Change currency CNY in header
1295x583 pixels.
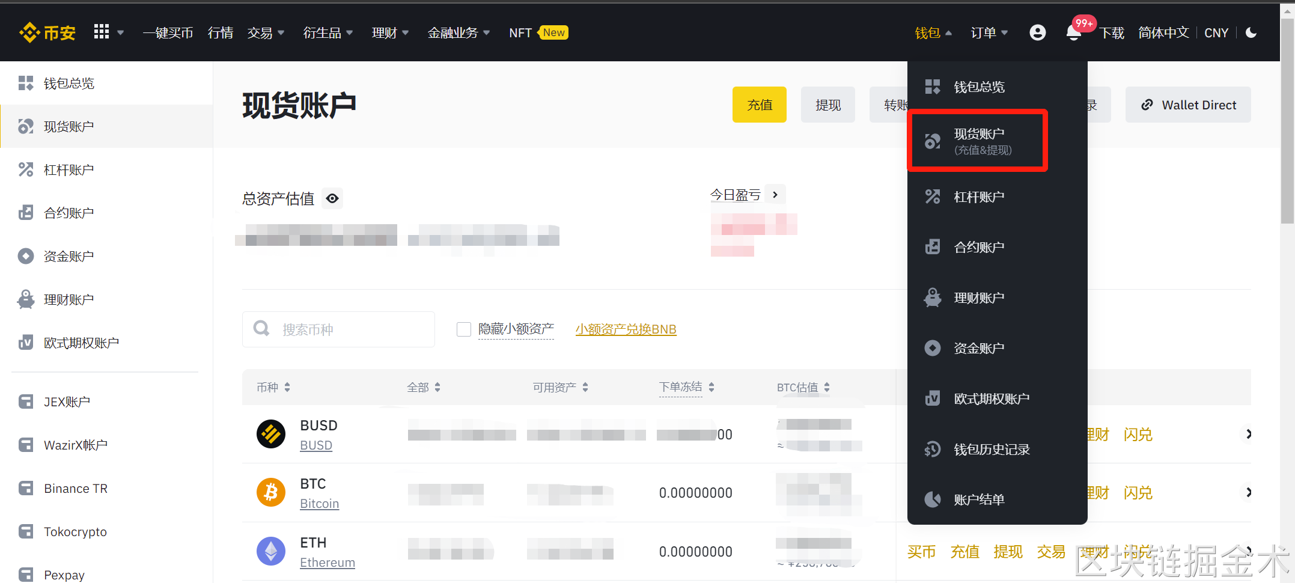point(1216,32)
